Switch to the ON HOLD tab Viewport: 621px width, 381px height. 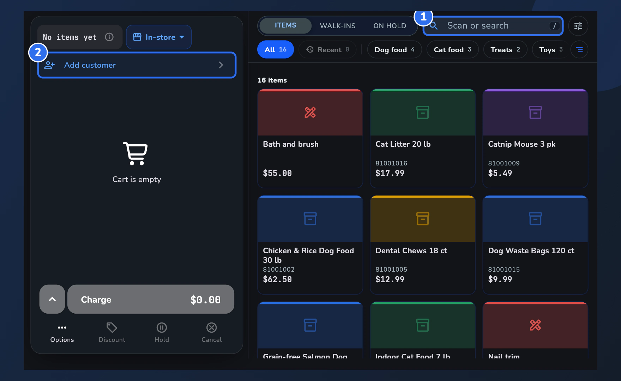390,26
